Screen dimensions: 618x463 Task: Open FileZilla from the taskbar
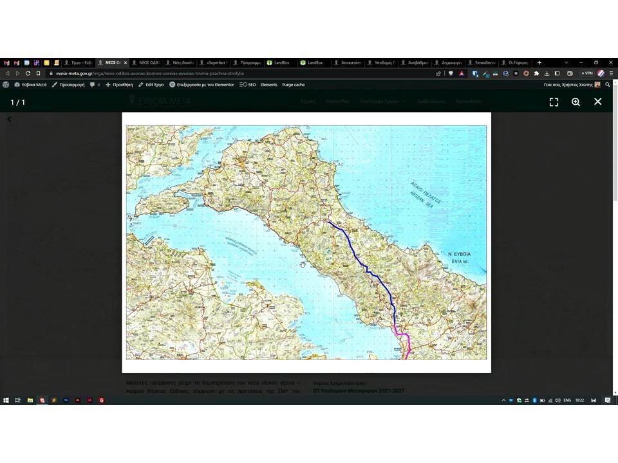pyautogui.click(x=102, y=401)
